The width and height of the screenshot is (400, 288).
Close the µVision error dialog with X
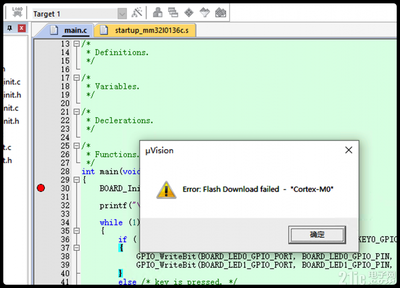coord(349,150)
